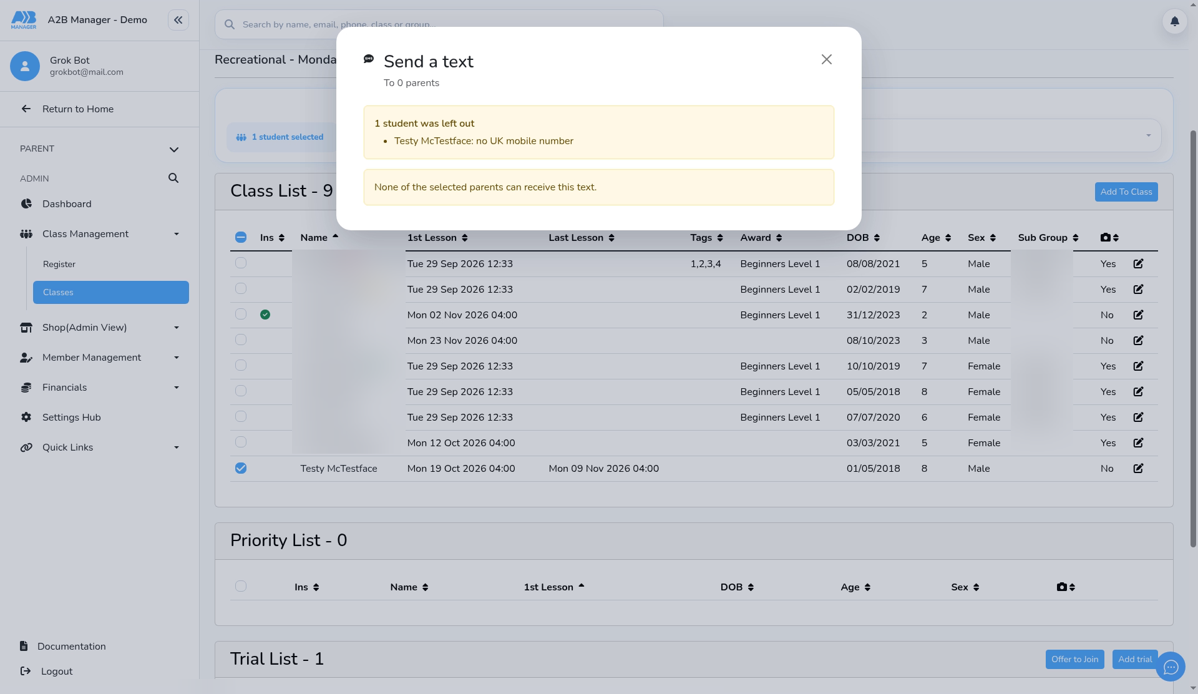Sort Class List by Award
The height and width of the screenshot is (694, 1198).
(x=761, y=238)
